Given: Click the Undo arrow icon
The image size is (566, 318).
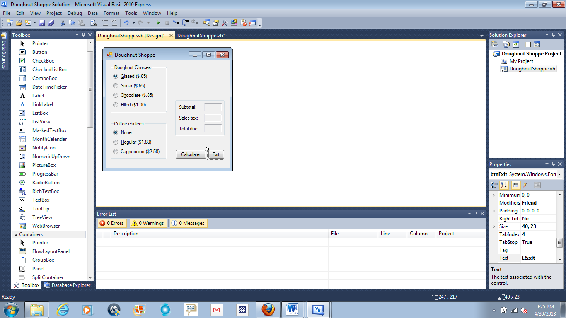Looking at the screenshot, I should [x=126, y=23].
